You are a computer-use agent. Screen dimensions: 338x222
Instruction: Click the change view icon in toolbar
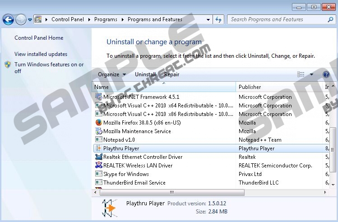301,74
